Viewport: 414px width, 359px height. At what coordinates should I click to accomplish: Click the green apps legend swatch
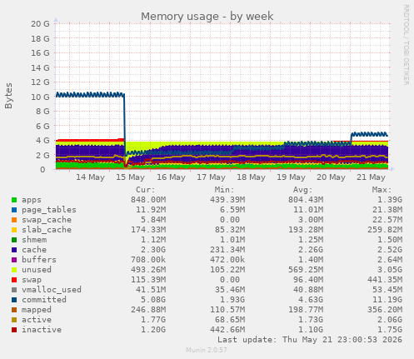pyautogui.click(x=14, y=200)
